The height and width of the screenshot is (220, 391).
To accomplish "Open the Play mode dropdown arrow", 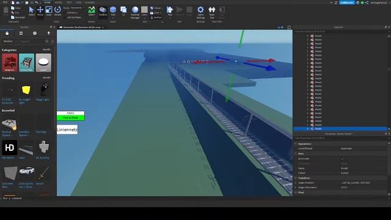I will coord(170,18).
